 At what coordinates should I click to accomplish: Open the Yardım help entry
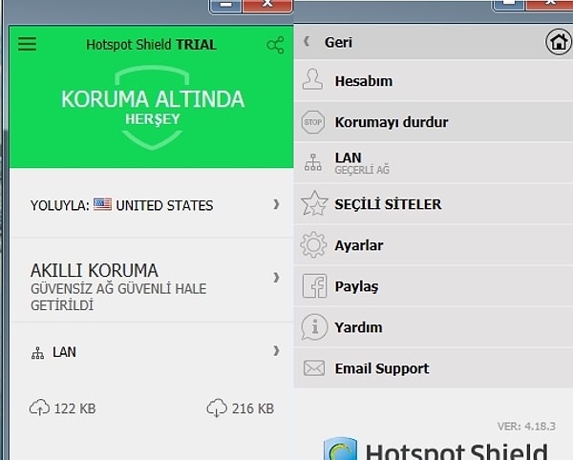coord(434,327)
